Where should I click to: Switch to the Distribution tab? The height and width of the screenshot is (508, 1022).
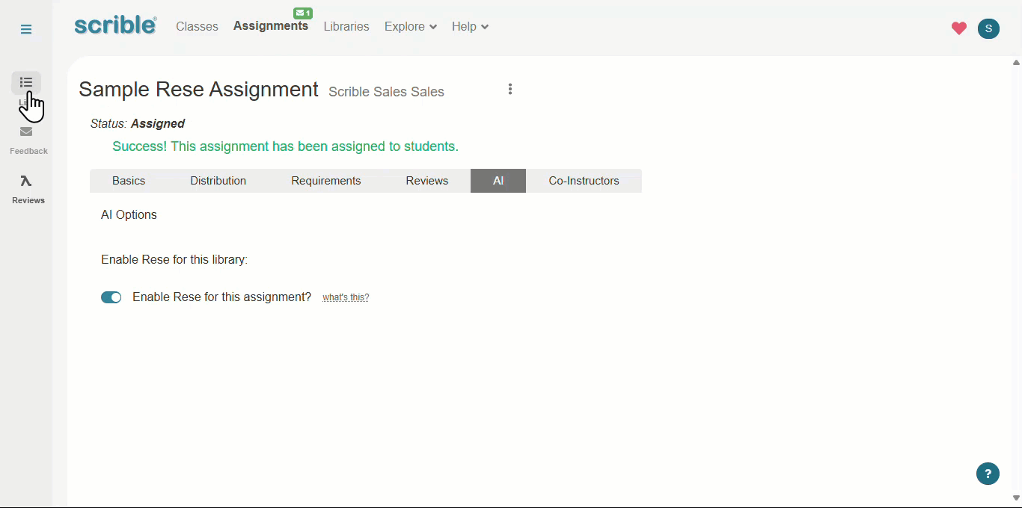tap(218, 181)
